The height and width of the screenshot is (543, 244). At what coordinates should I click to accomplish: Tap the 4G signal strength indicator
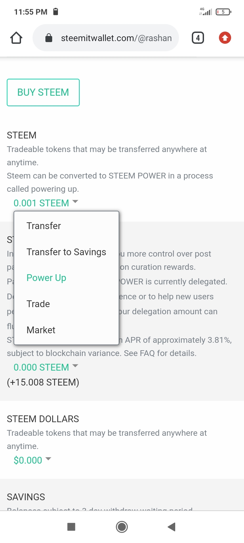click(206, 12)
